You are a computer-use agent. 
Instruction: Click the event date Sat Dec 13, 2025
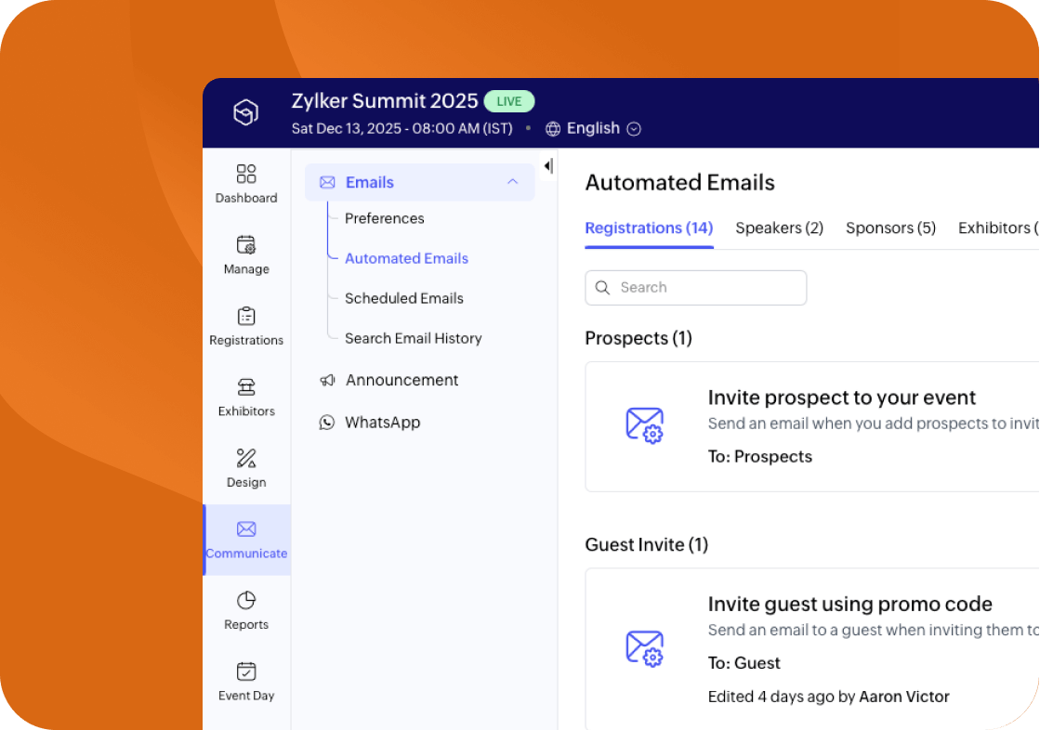pyautogui.click(x=402, y=128)
